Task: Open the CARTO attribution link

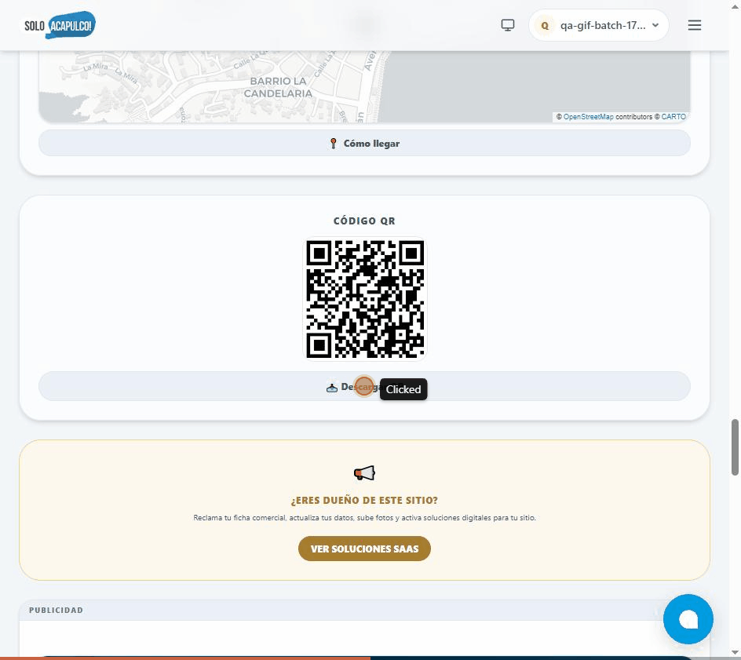Action: tap(673, 117)
